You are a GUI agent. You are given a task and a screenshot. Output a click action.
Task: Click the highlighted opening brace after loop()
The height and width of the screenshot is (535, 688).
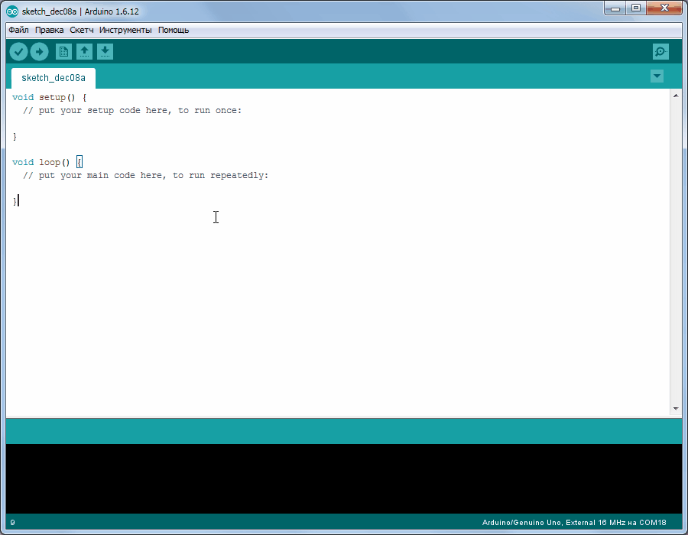80,162
